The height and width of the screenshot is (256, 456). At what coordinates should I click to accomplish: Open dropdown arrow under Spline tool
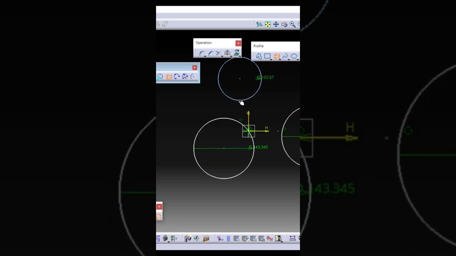click(289, 60)
